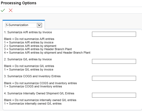Click the Processing Options title
The width and height of the screenshot is (142, 111).
(x=19, y=3)
